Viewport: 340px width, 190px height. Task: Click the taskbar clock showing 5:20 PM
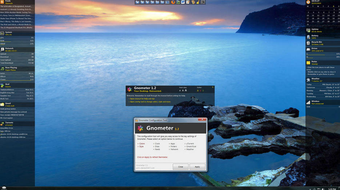[332, 189]
